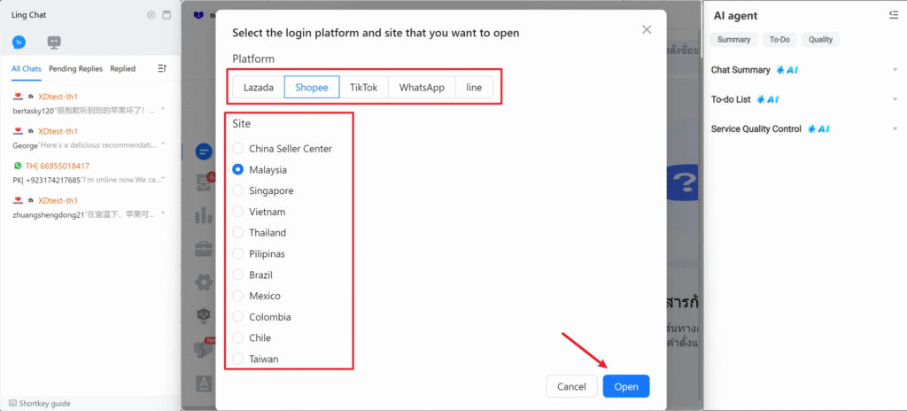Switch to the Replied tab
The image size is (907, 411).
coord(122,68)
